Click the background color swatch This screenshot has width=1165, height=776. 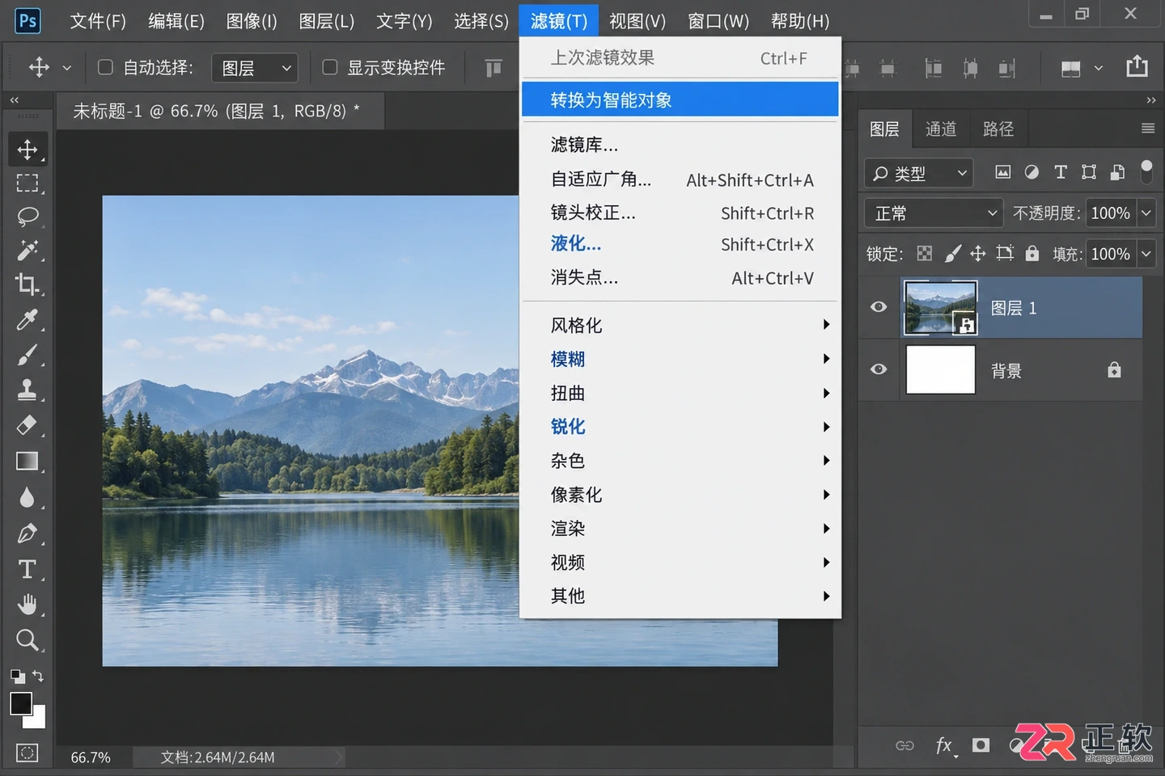[38, 719]
